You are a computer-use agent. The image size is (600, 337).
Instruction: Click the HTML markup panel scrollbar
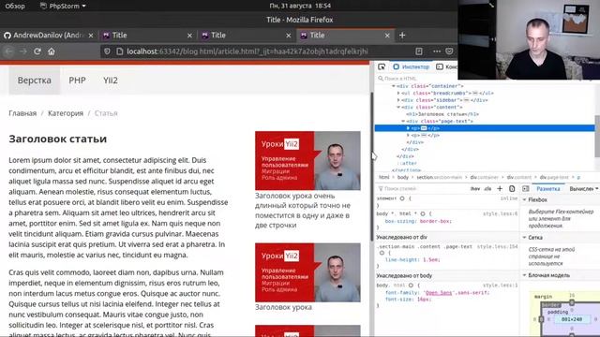click(597, 136)
